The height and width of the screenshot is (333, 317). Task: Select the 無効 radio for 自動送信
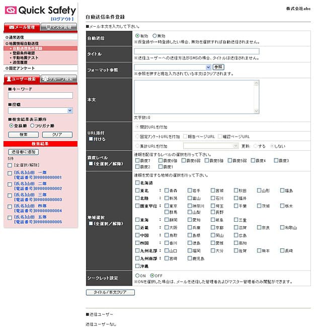click(x=154, y=36)
